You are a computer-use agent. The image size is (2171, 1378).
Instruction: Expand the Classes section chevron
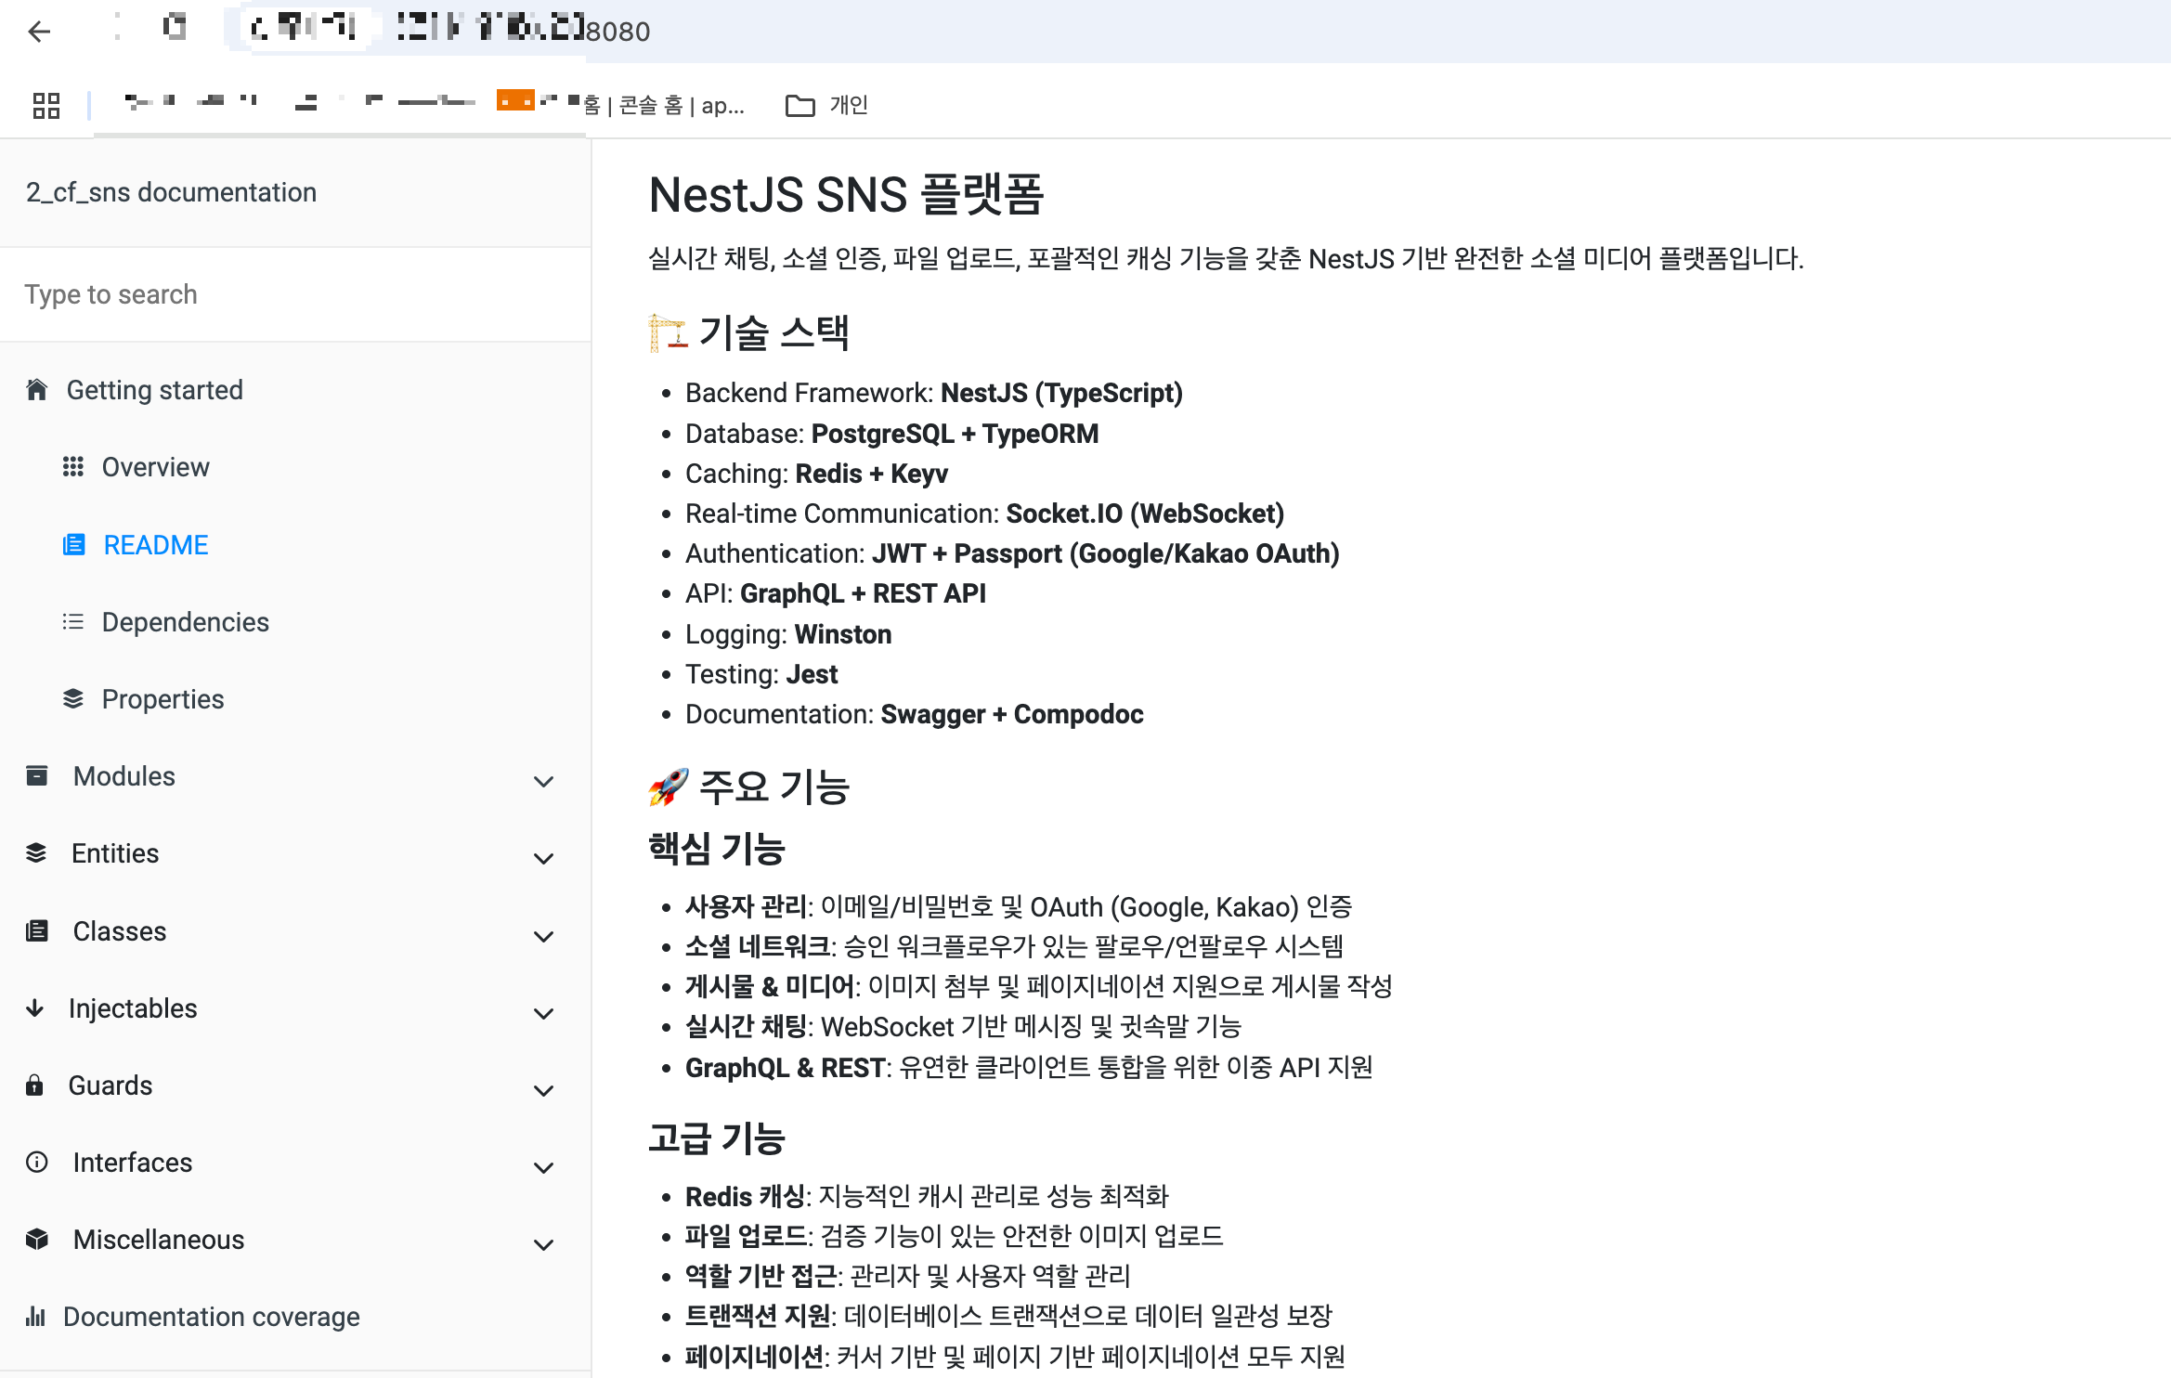pos(544,937)
